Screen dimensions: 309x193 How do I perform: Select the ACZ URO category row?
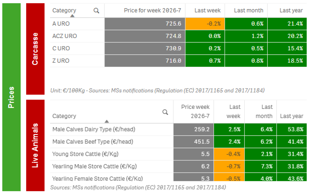click(65, 36)
